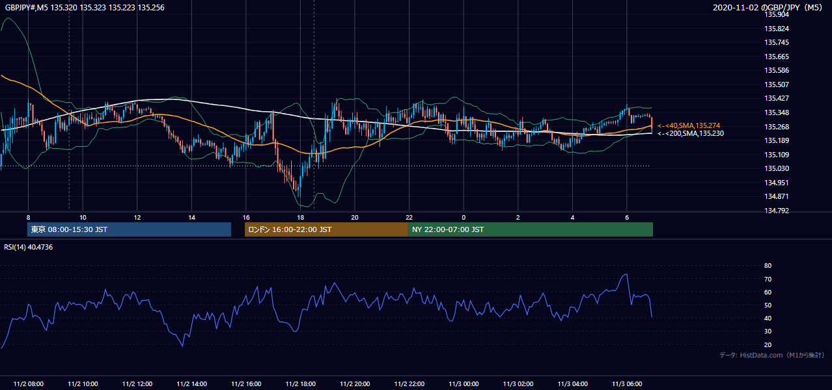Click hour label 10 under price chart

point(83,217)
